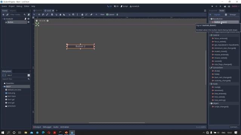Open the AssetLib workspace
The height and width of the screenshot is (135, 241).
click(x=135, y=6)
